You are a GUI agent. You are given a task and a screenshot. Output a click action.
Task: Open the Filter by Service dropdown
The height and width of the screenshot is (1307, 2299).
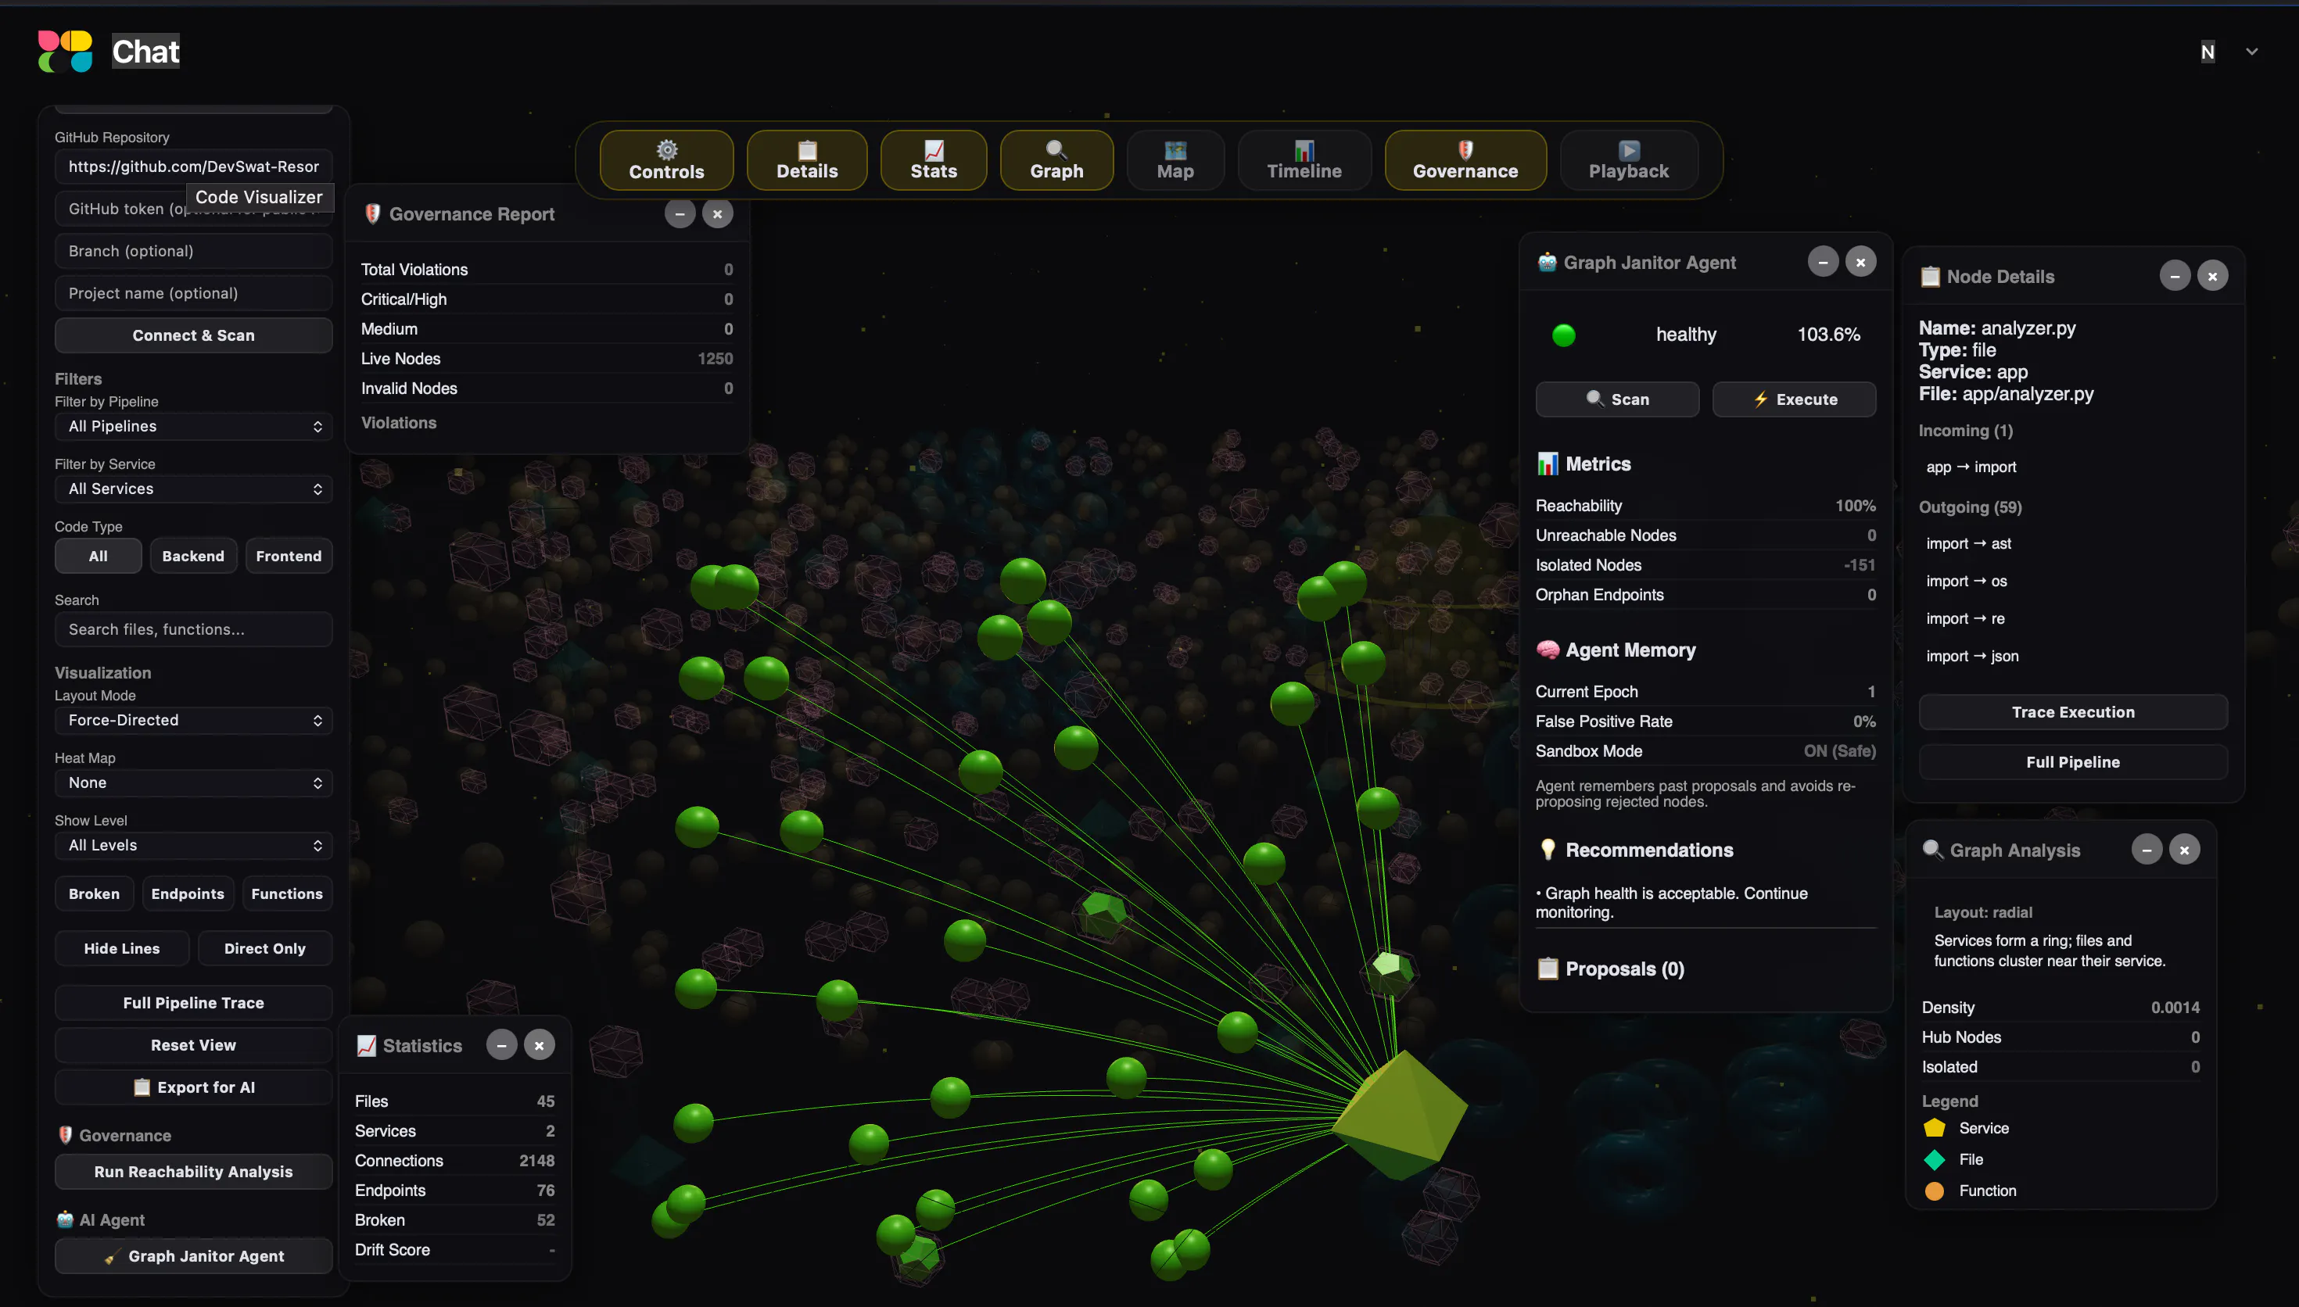[x=193, y=489]
